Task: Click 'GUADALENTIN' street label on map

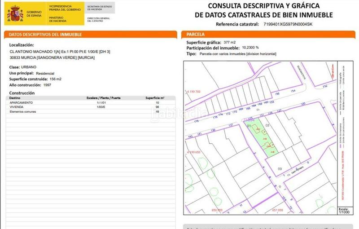Action: [302, 72]
